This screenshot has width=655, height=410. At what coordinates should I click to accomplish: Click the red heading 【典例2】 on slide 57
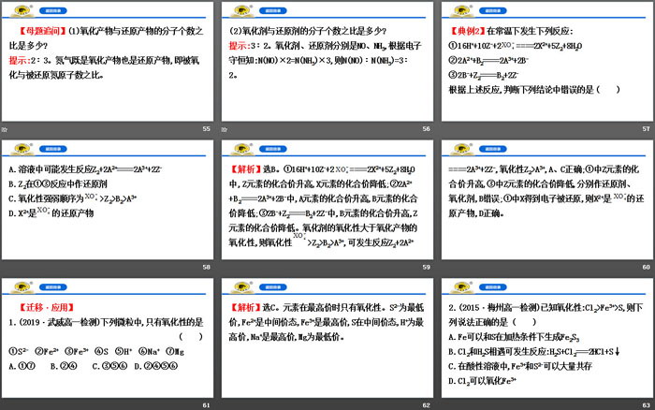tap(467, 31)
